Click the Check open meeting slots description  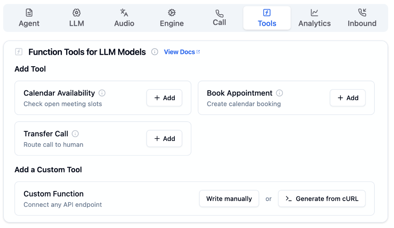pyautogui.click(x=63, y=104)
